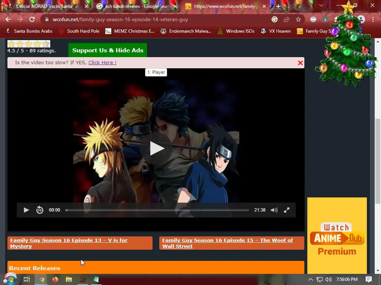This screenshot has height=285, width=381.
Task: Open Family Guy Season 16 Episode 13 link
Action: [x=80, y=243]
